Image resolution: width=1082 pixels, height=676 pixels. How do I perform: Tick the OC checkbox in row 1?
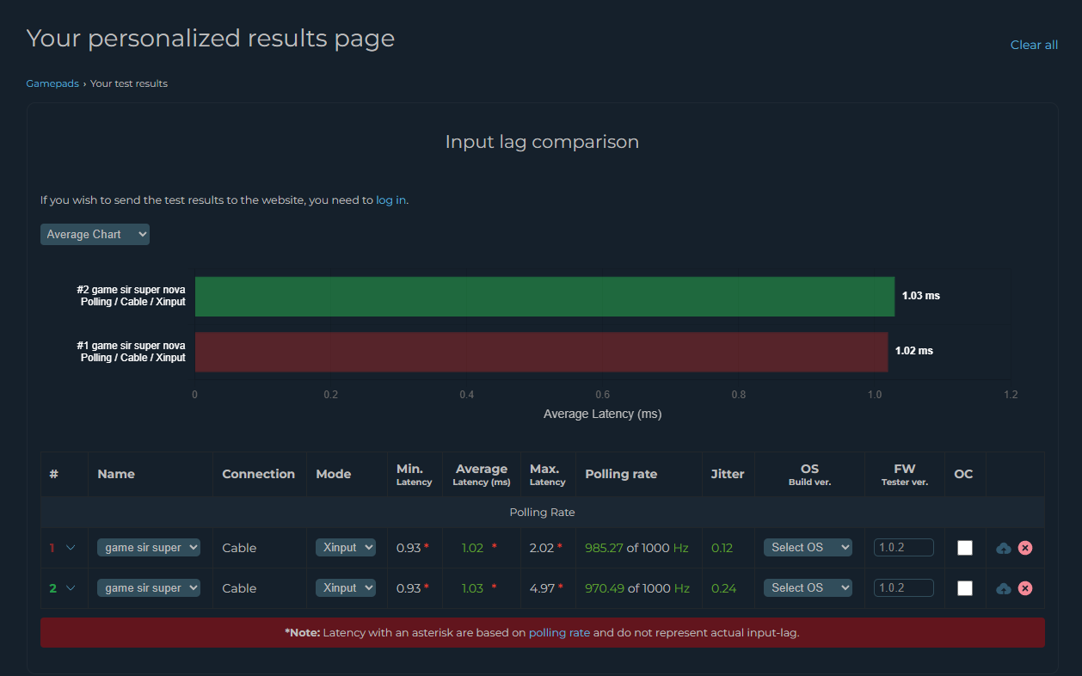(x=965, y=548)
